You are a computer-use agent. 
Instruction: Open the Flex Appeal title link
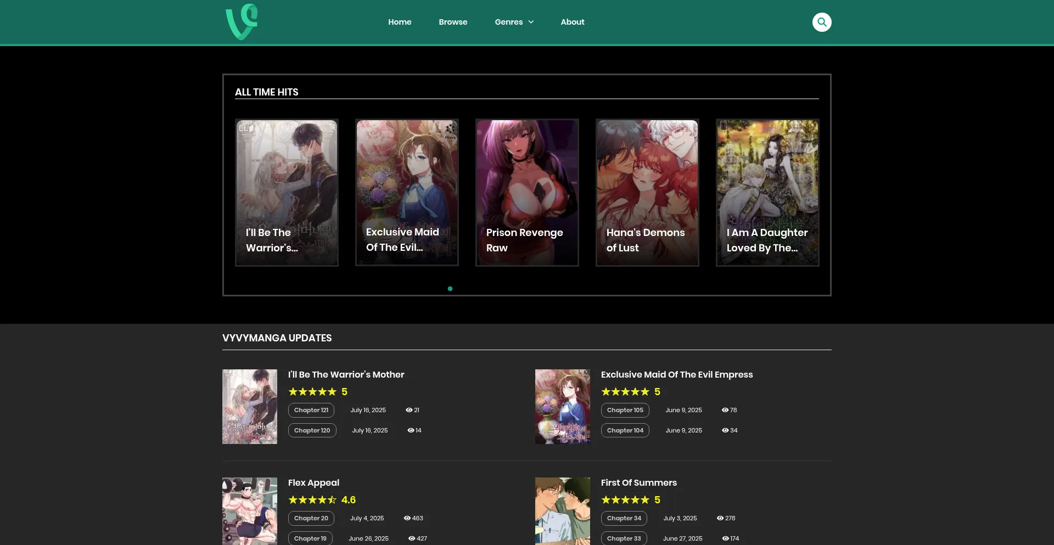[x=313, y=482]
